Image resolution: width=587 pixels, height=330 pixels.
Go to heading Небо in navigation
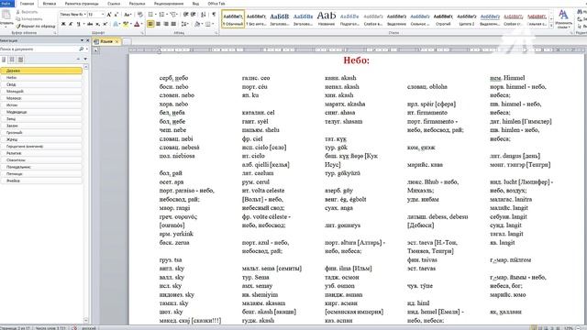[41, 77]
